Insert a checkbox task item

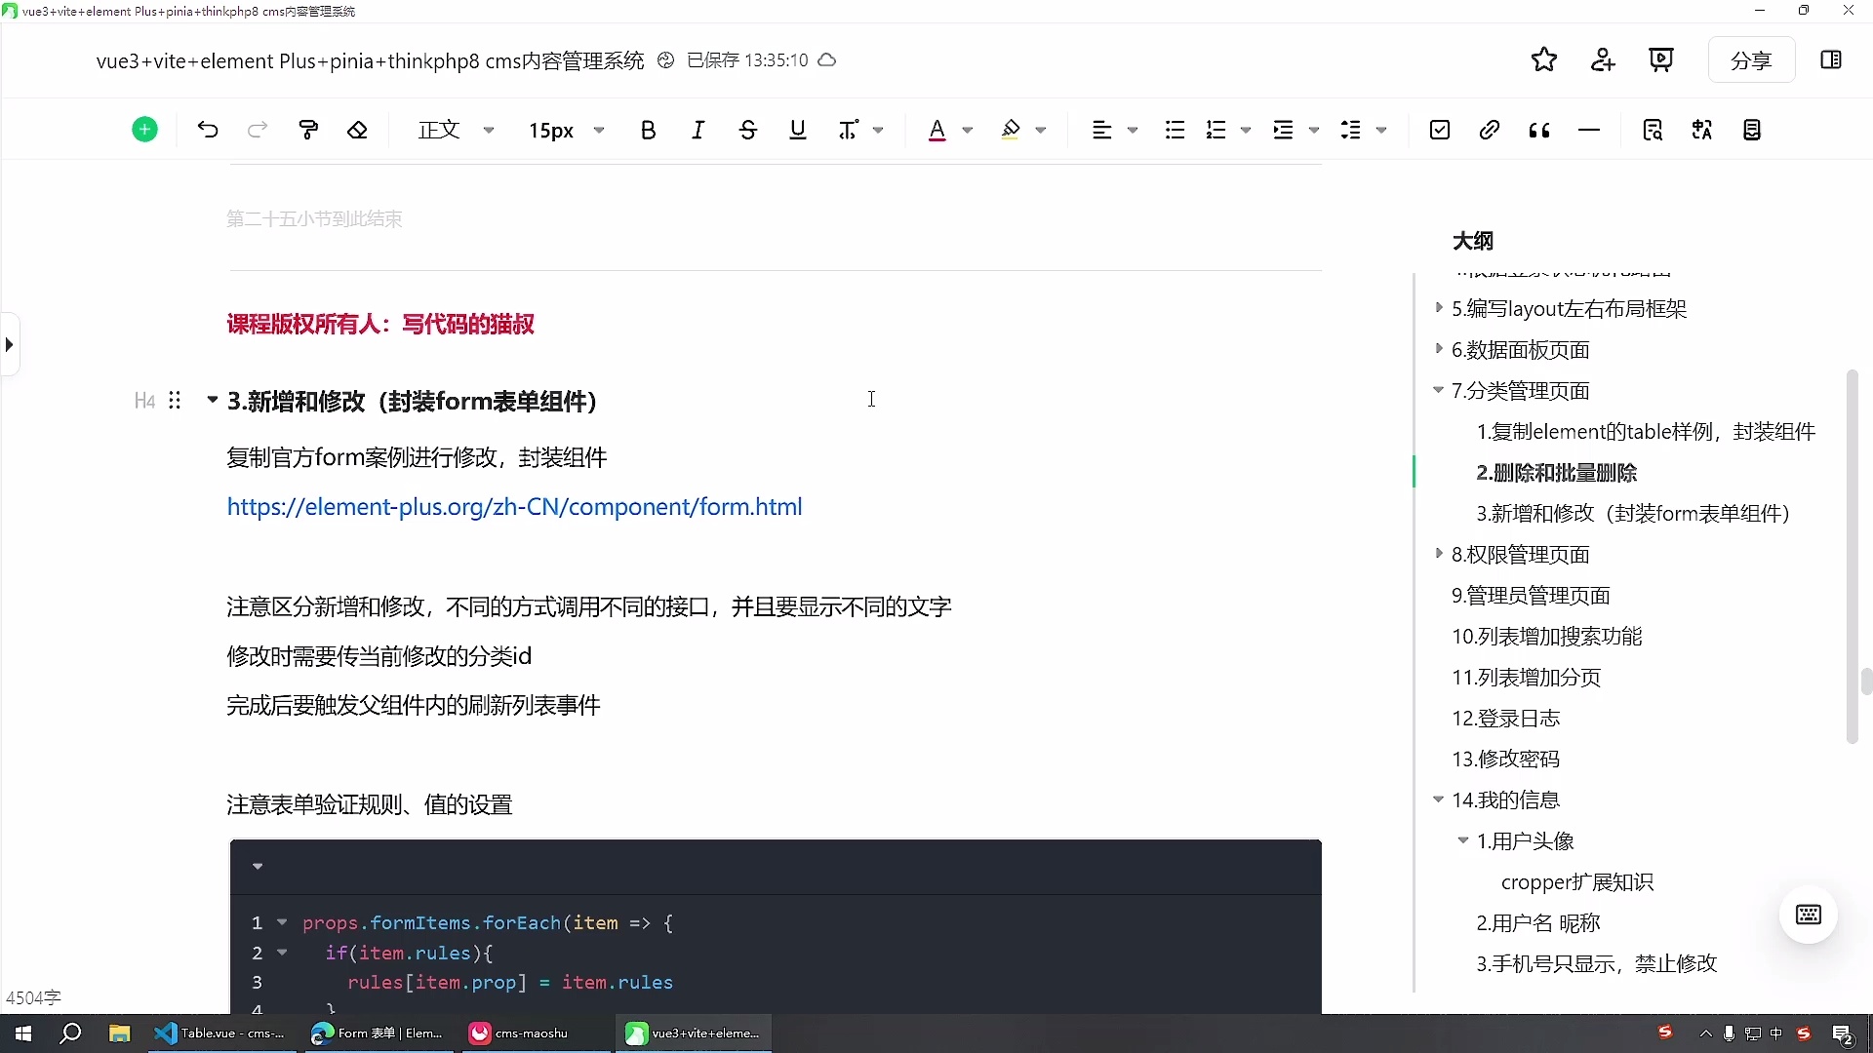point(1440,130)
